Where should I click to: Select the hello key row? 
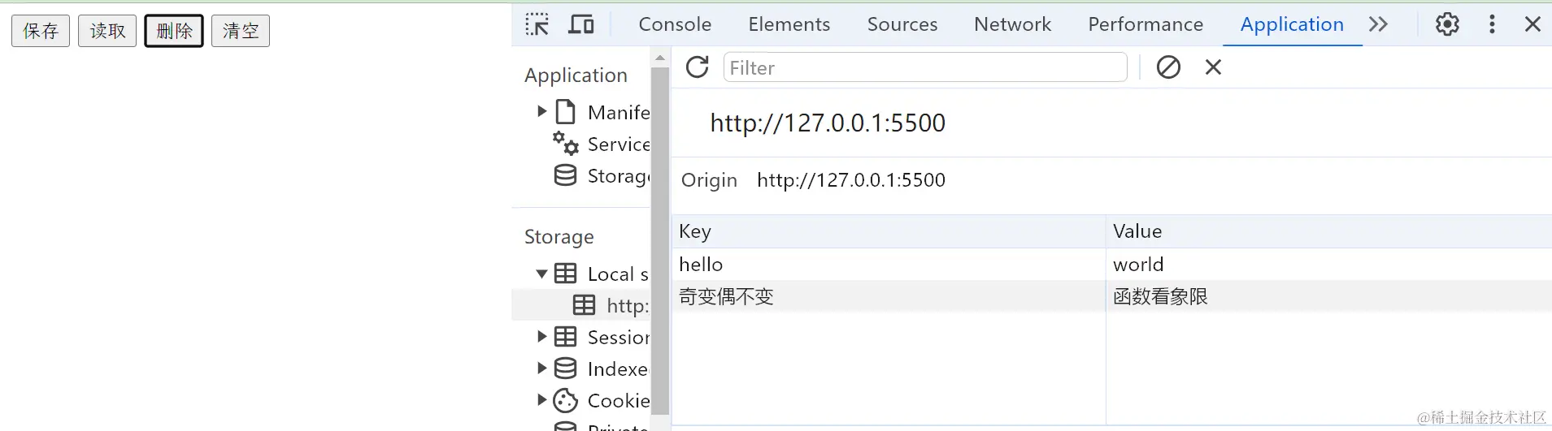888,265
